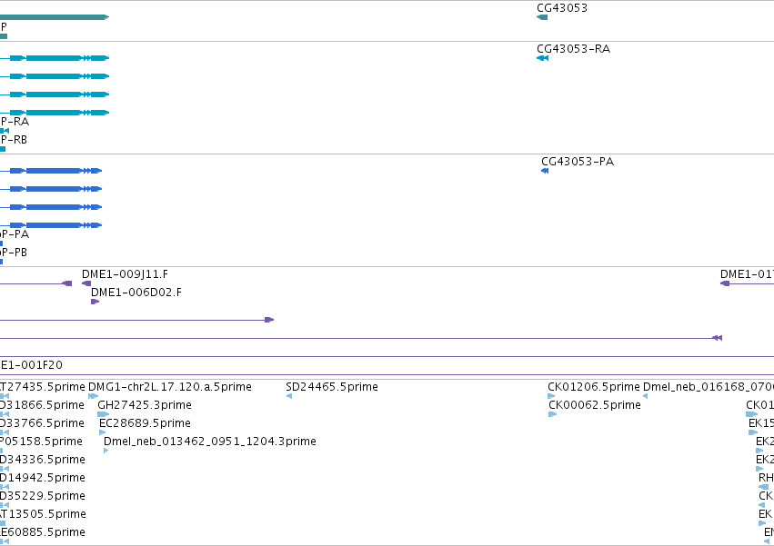
Task: Select the CG43053-PA protein glyph
Action: click(x=545, y=171)
